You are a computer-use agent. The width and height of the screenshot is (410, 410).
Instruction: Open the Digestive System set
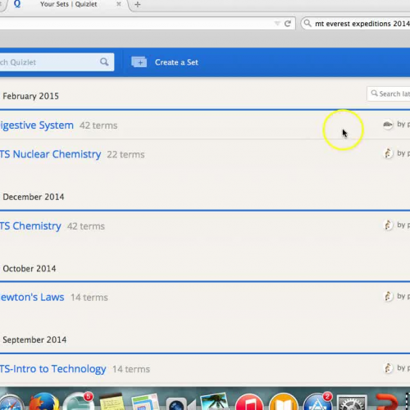37,125
